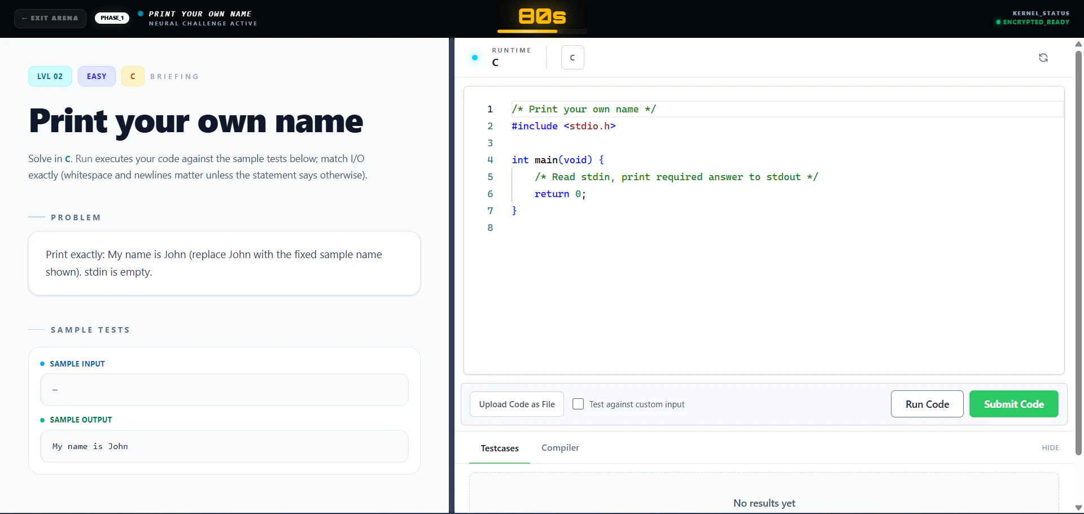Image resolution: width=1084 pixels, height=514 pixels.
Task: Click the LVL 02 badge
Action: pyautogui.click(x=50, y=76)
